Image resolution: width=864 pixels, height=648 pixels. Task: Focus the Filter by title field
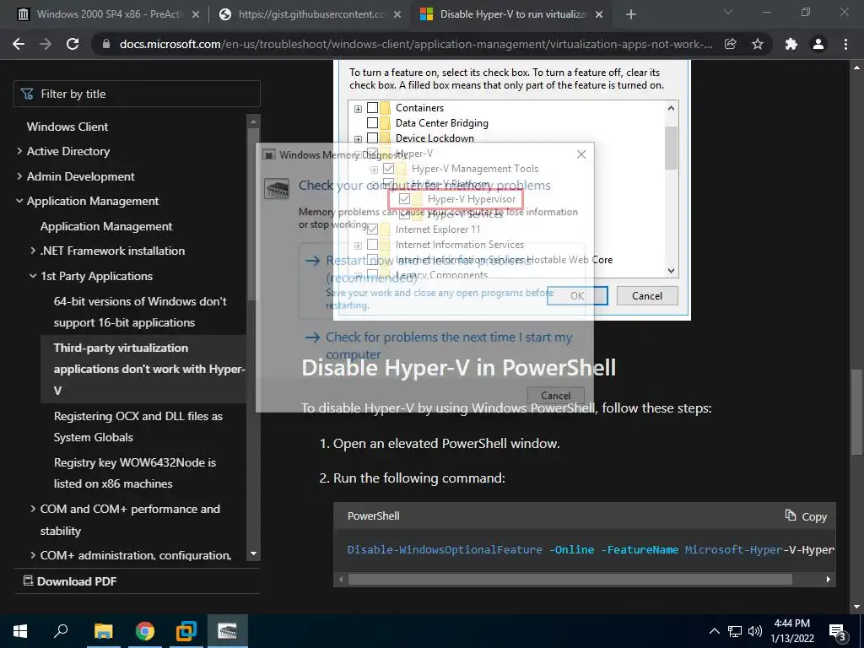[x=137, y=94]
